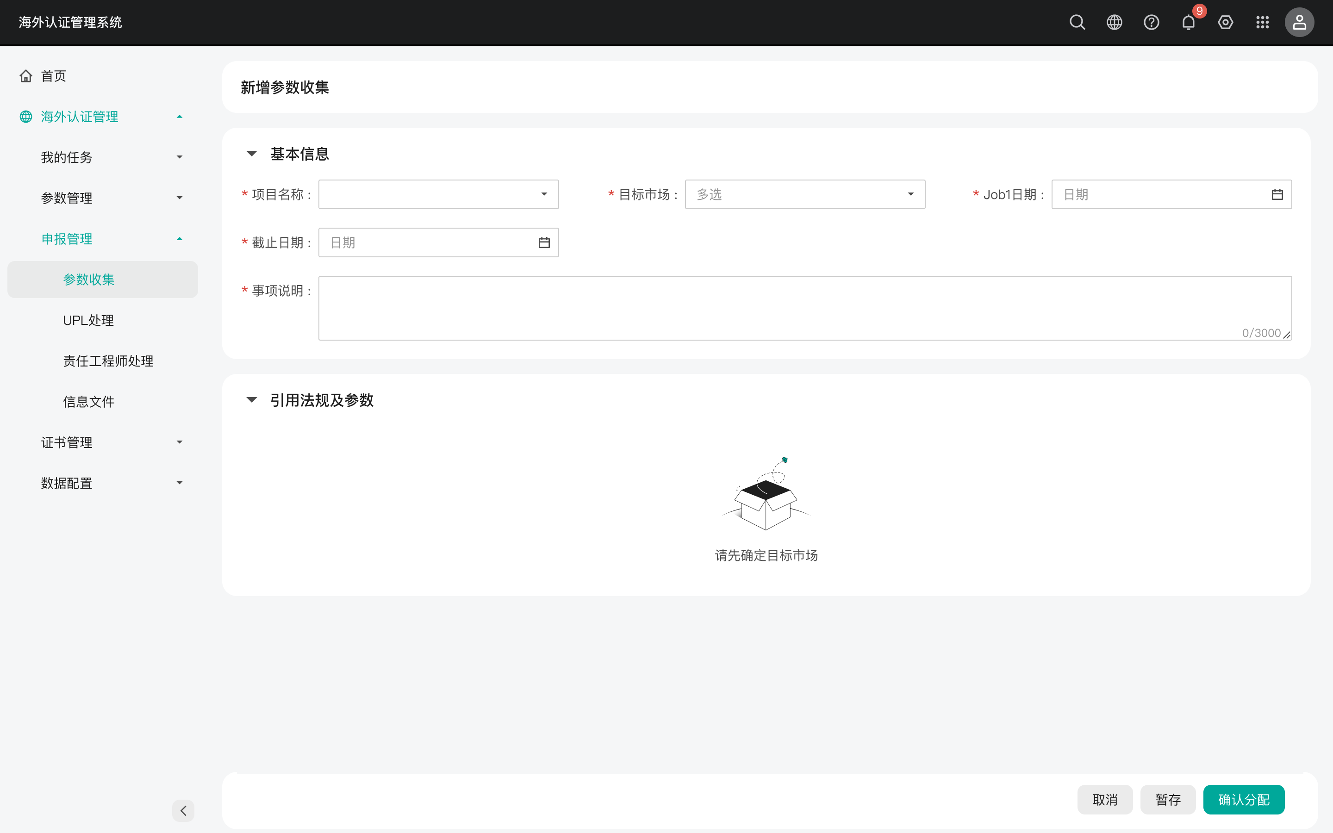Click the empty box illustration
Screen dimensions: 1333x833
pyautogui.click(x=766, y=494)
